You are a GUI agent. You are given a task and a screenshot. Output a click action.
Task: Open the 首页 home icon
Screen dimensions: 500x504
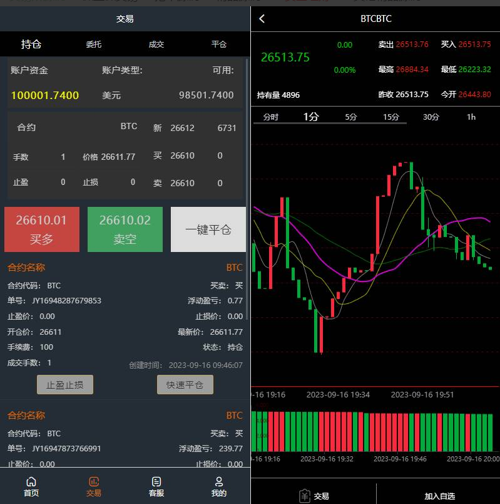tap(31, 482)
